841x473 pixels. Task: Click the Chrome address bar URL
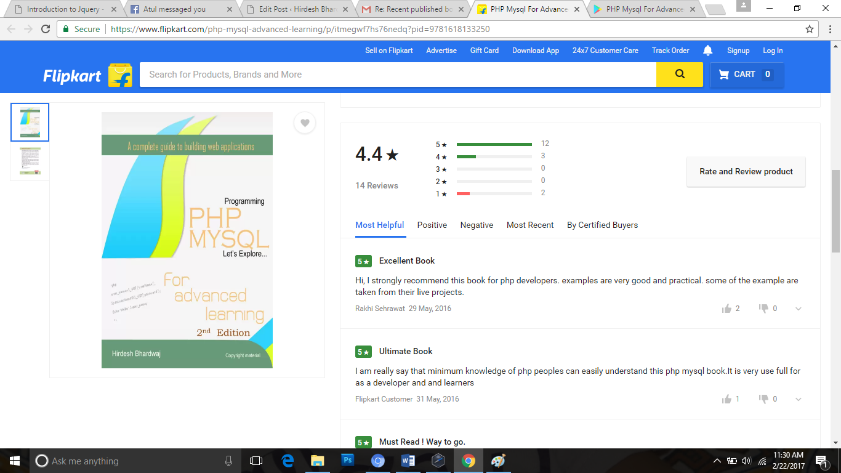click(300, 29)
